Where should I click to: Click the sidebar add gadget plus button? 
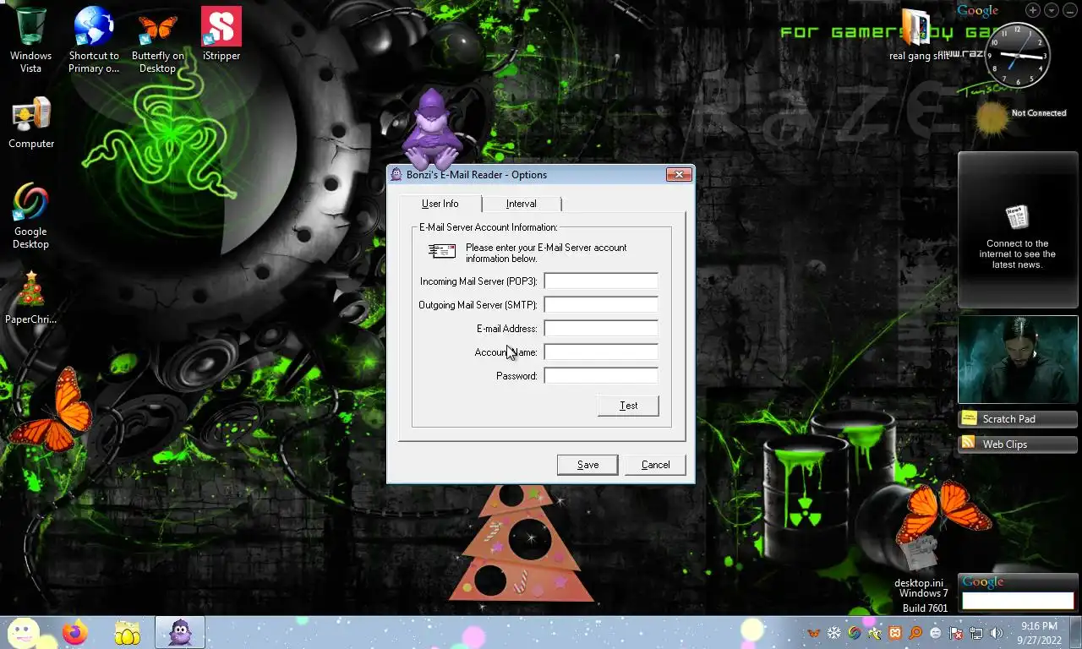click(1033, 10)
